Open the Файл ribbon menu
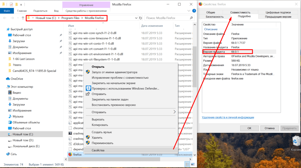Image resolution: width=301 pixels, height=168 pixels. pos(7,11)
